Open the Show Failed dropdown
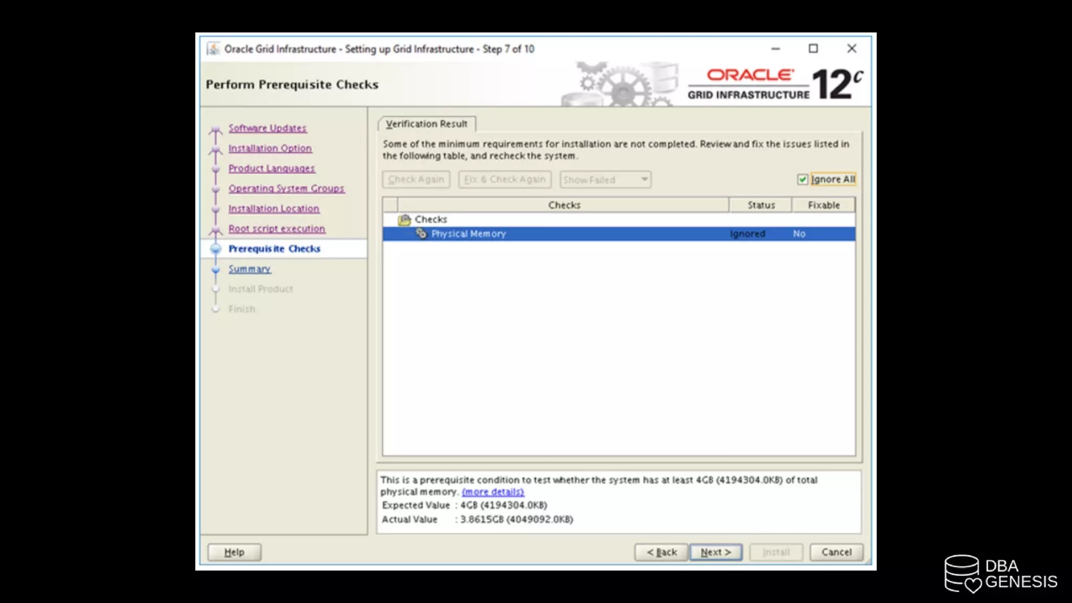The image size is (1072, 603). [605, 180]
